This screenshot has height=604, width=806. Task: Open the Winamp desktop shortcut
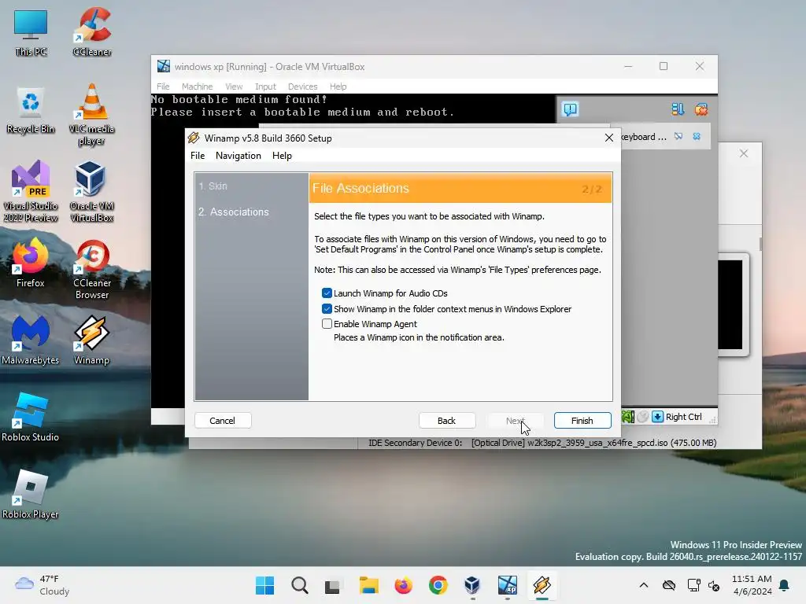tap(91, 340)
